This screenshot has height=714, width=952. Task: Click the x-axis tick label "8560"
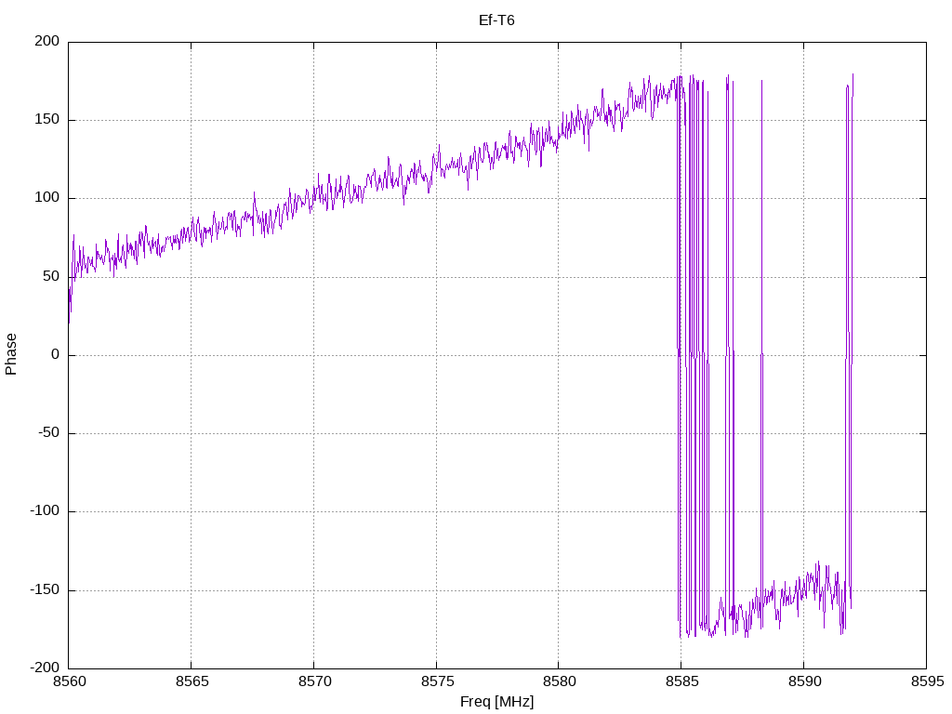70,681
